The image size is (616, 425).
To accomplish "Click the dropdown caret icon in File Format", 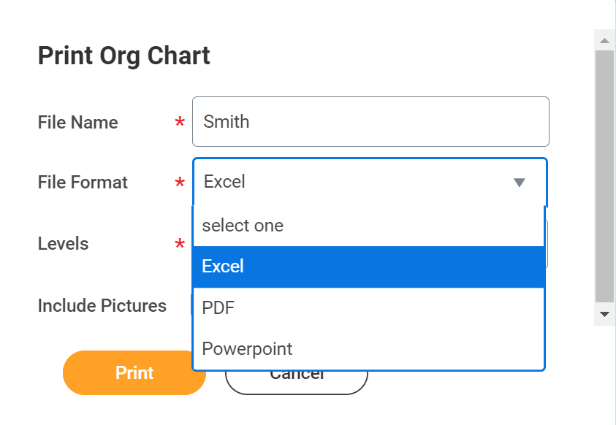I will [520, 182].
